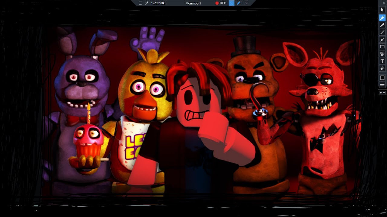Viewport: 387px width, 217px height.
Task: Open the 1920x1080 resolution selector
Action: click(x=158, y=3)
